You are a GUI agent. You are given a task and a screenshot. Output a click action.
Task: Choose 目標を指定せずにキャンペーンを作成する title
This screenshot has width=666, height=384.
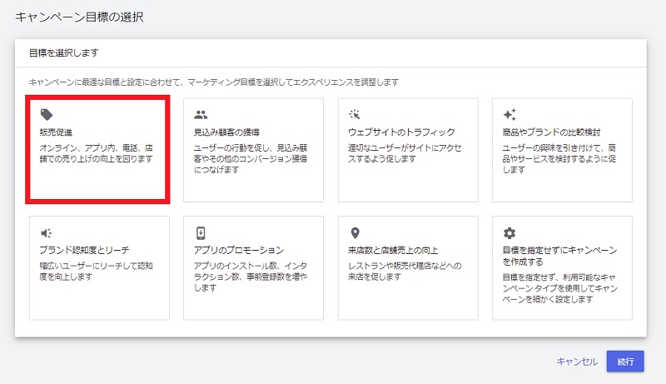click(x=559, y=256)
